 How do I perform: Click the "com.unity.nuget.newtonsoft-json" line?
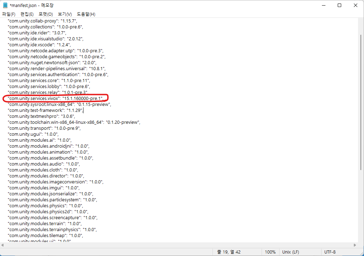click(52, 63)
